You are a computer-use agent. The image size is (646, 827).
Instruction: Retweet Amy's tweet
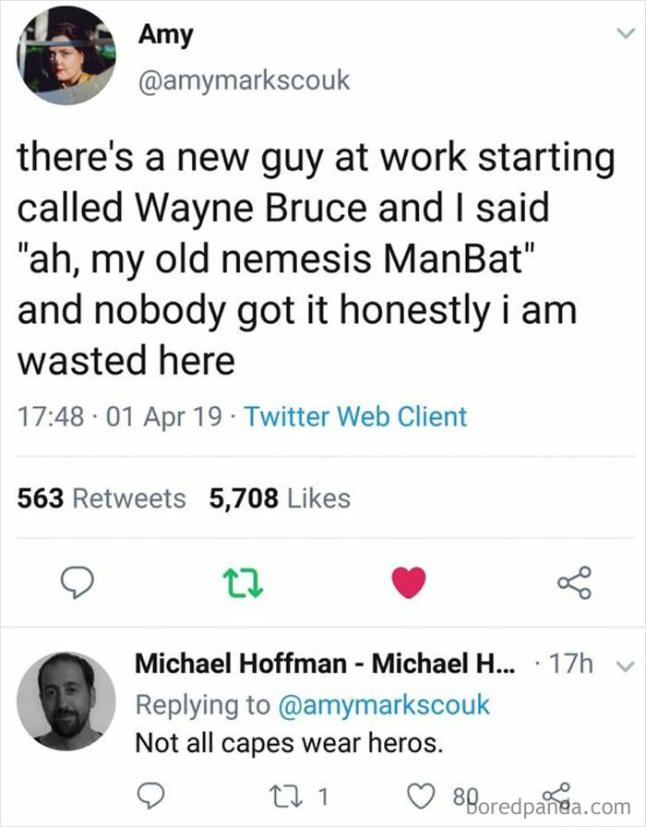(x=245, y=582)
